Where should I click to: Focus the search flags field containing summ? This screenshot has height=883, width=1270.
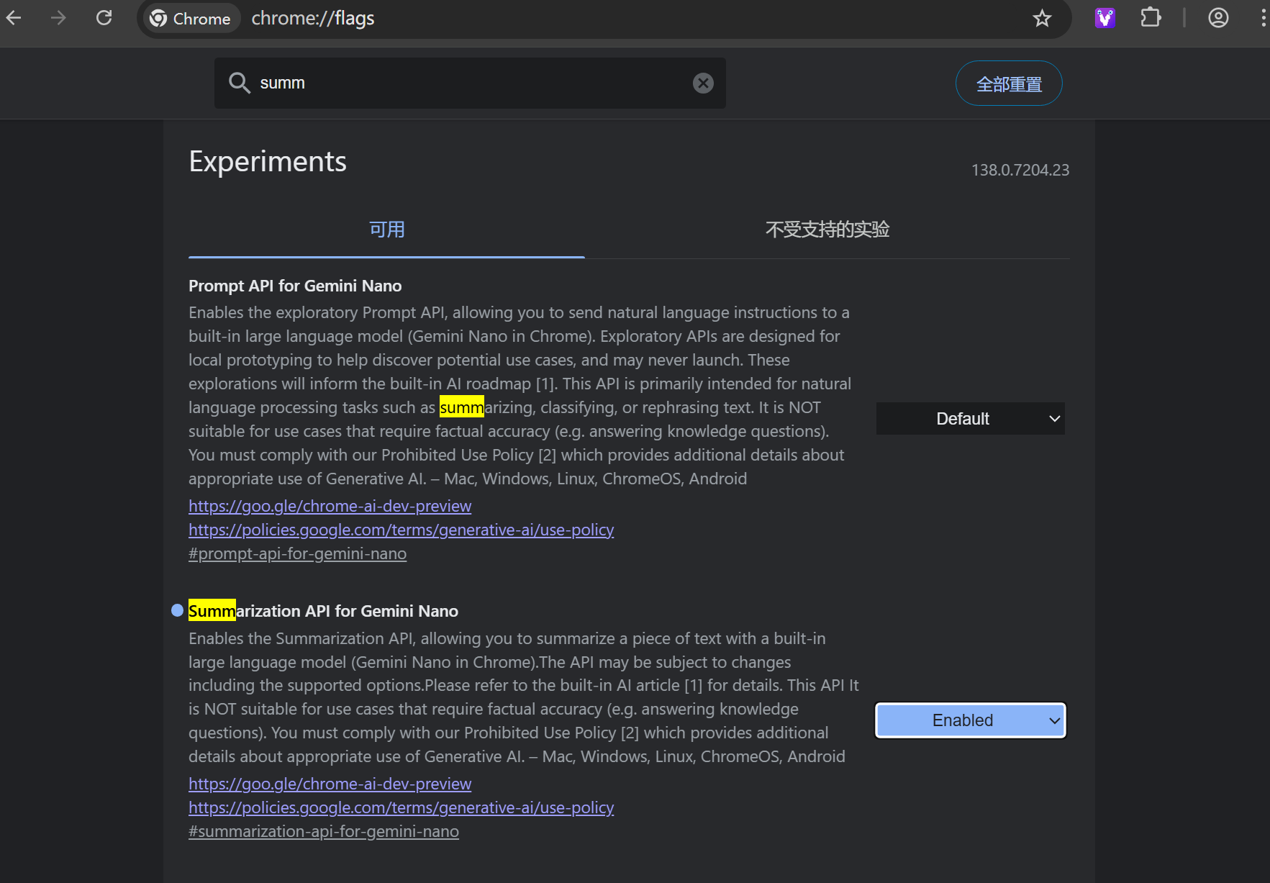(470, 83)
